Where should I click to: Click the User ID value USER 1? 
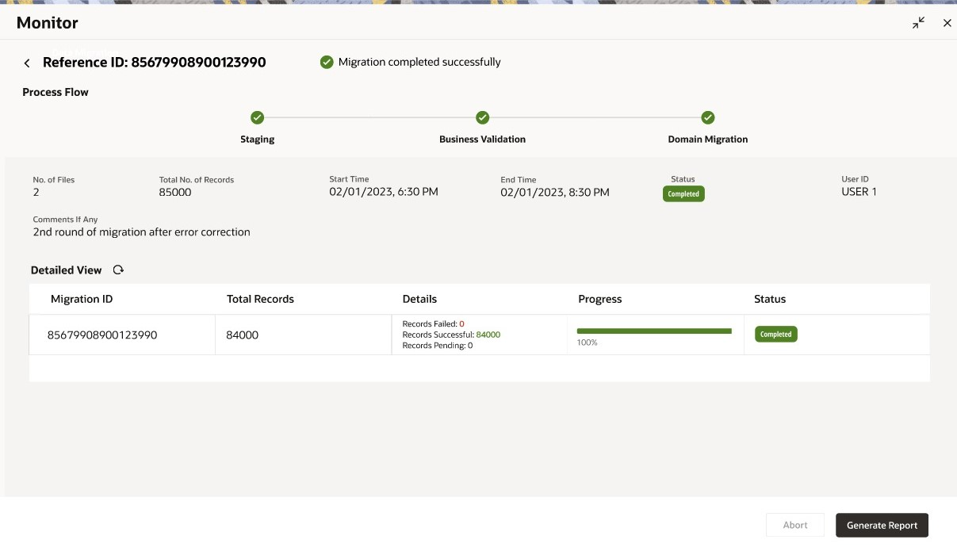[x=859, y=192]
